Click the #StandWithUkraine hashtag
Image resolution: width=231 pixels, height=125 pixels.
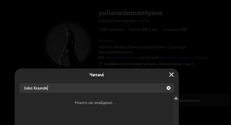(116, 52)
